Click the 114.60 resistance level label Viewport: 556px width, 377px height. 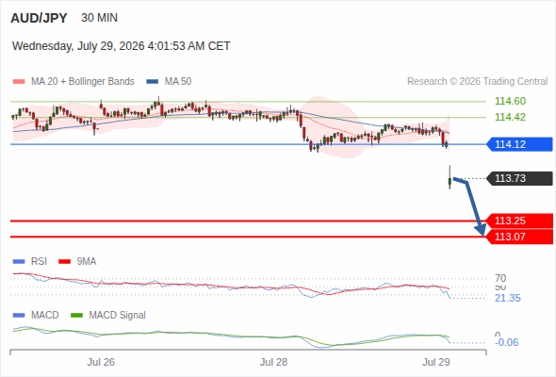click(510, 101)
